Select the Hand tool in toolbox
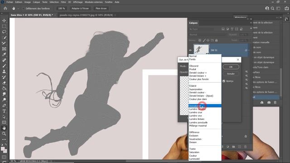Screen dimensions: 290x163 click(x=4, y=128)
